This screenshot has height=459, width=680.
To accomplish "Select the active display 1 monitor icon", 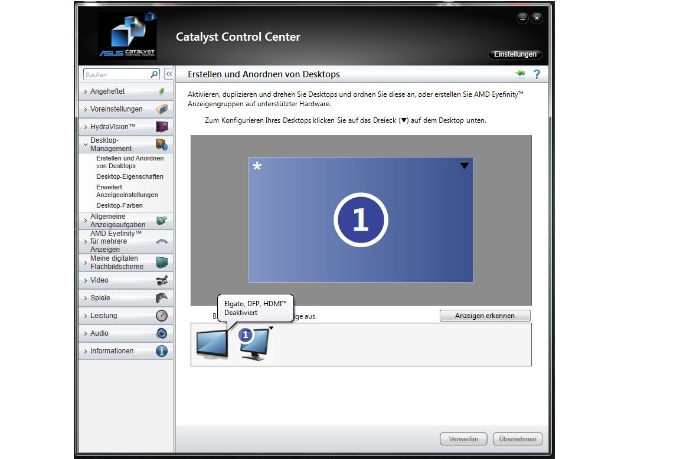I will pos(255,345).
